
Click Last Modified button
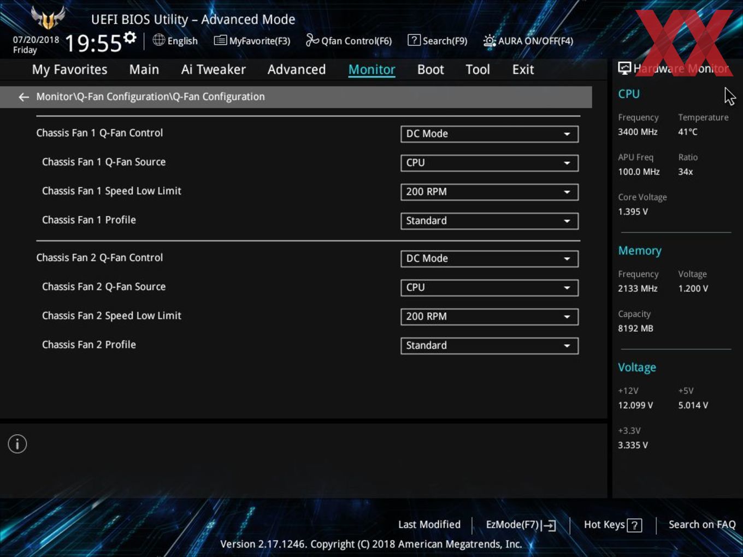429,525
